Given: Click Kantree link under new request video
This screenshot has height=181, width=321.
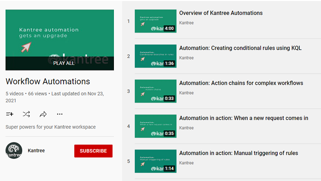Looking at the screenshot, I should 186,128.
